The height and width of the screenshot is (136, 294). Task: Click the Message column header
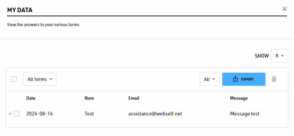[239, 98]
